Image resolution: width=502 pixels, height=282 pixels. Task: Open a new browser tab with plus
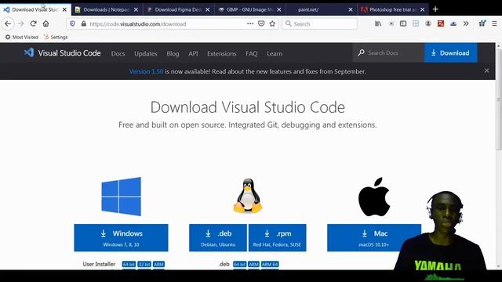[435, 9]
